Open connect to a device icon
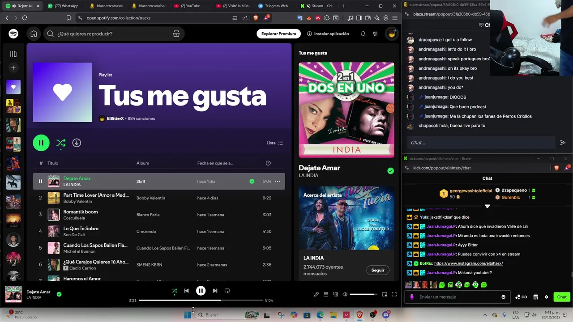The image size is (573, 322). [x=335, y=294]
